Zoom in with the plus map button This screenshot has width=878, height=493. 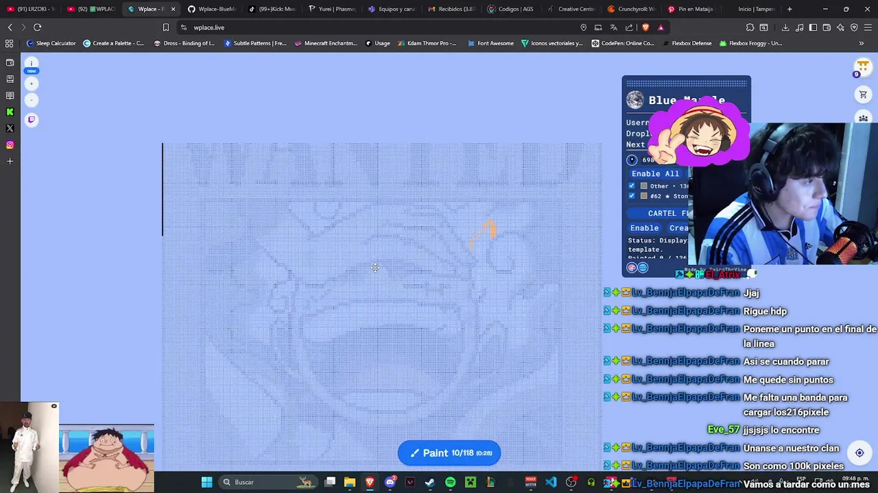pos(31,84)
